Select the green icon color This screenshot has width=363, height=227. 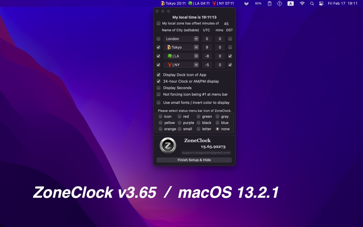click(198, 117)
